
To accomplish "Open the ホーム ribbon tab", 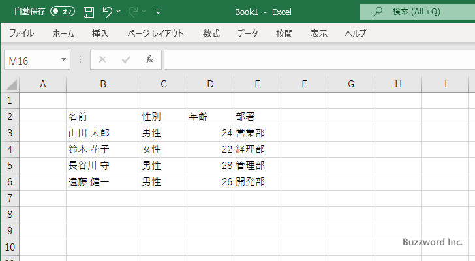I will [63, 33].
